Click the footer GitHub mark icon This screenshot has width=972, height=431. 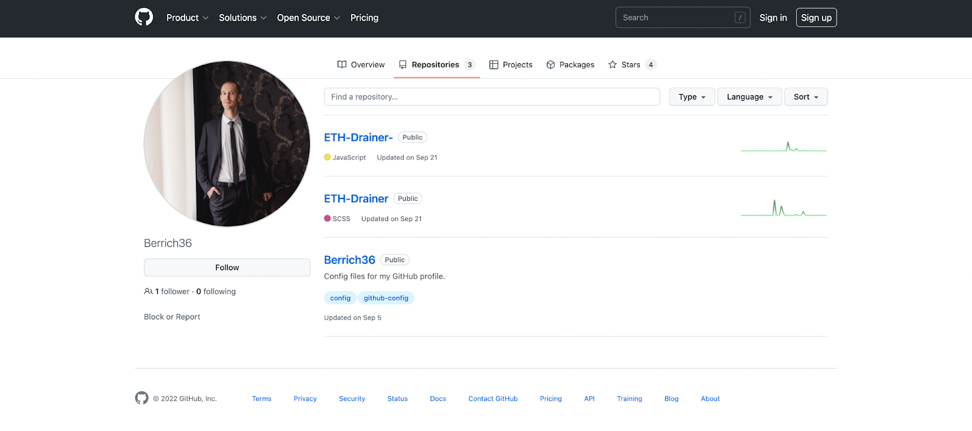point(142,398)
